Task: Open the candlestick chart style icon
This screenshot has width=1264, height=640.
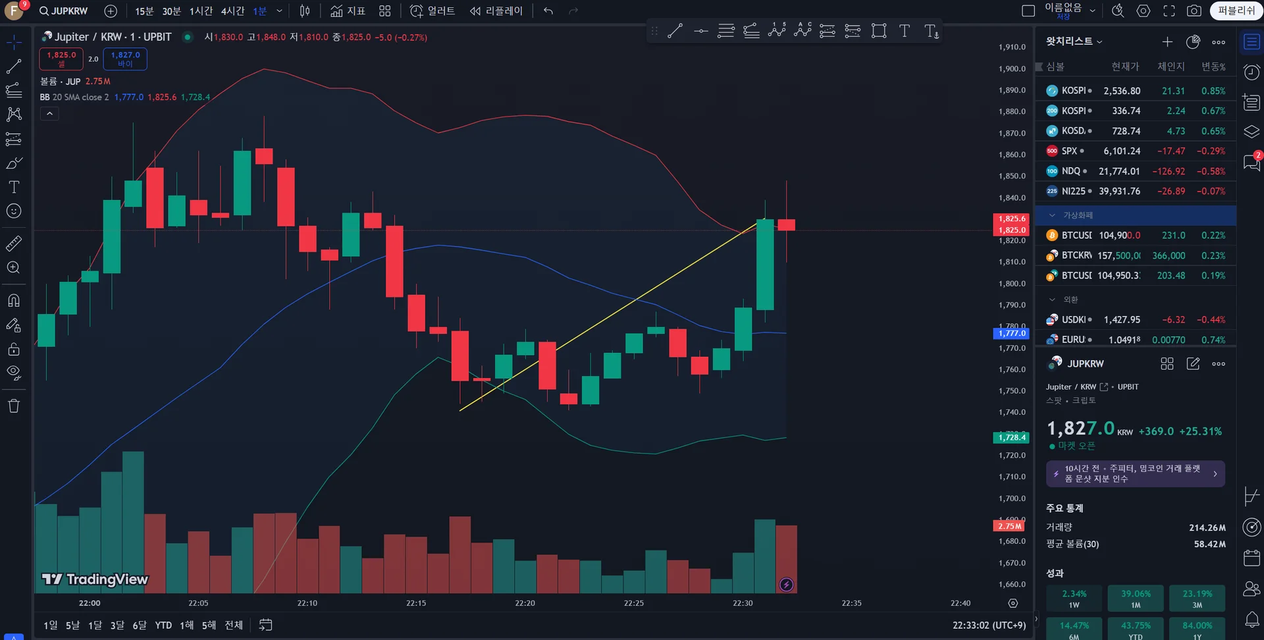Action: click(x=305, y=11)
